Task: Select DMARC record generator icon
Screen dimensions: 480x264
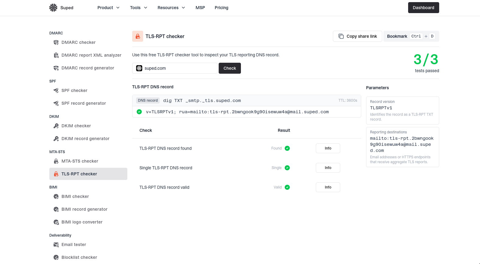Action: point(56,68)
